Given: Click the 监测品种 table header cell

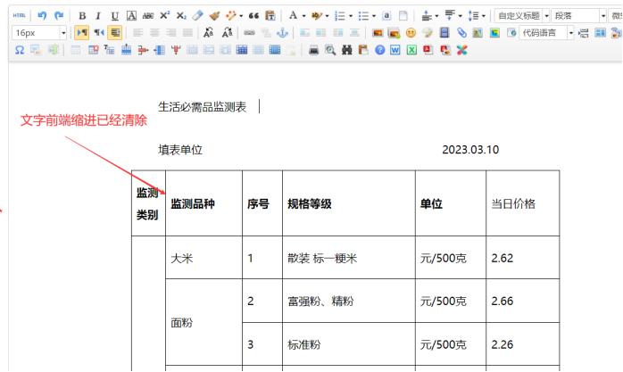Looking at the screenshot, I should pyautogui.click(x=193, y=204).
